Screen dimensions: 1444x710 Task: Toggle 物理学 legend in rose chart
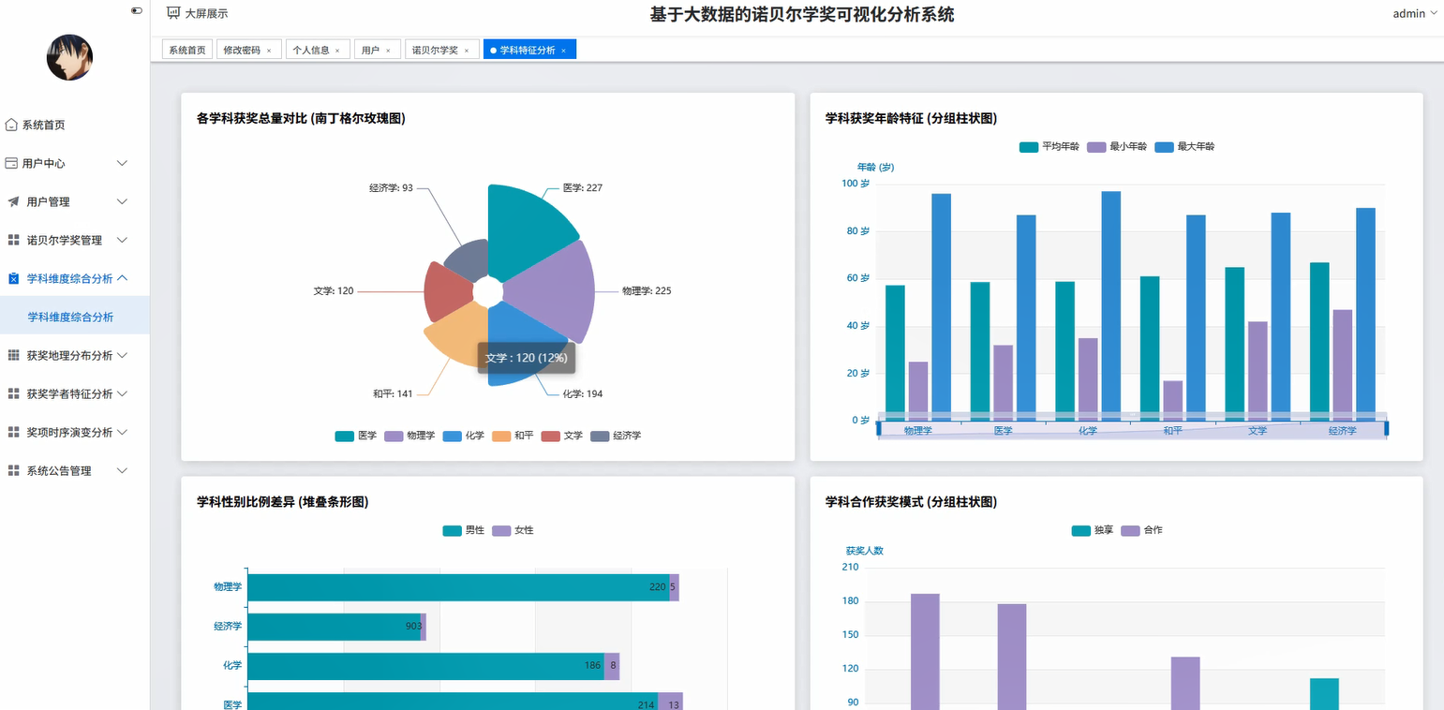point(409,436)
